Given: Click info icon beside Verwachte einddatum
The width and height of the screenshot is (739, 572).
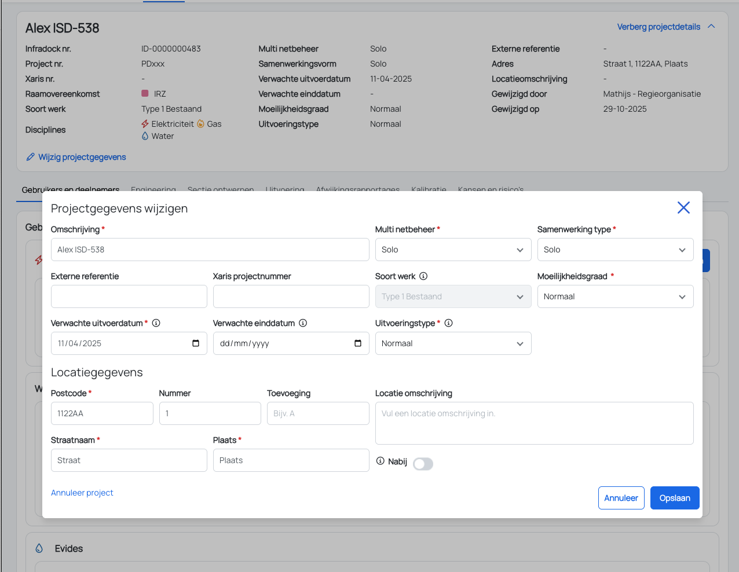Looking at the screenshot, I should tap(303, 323).
